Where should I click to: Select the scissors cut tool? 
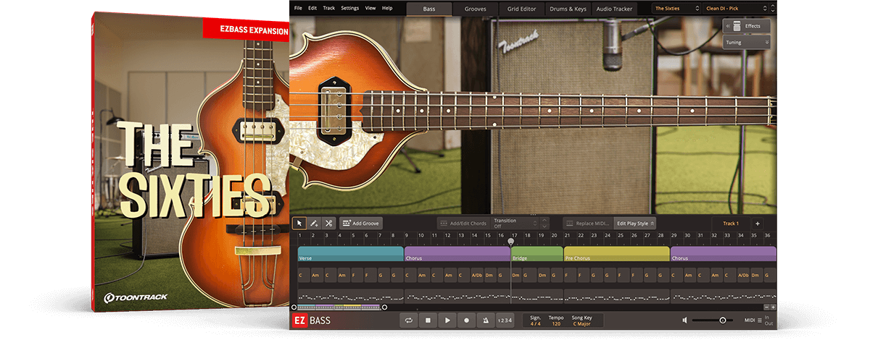click(328, 224)
